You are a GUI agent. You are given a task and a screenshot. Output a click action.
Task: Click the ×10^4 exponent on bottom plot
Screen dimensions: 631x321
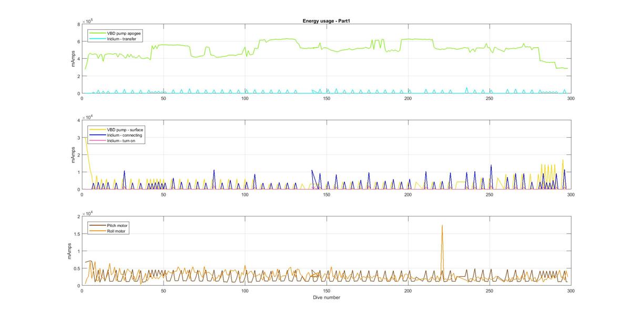point(89,213)
